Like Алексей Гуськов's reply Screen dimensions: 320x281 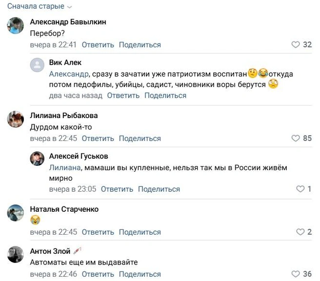point(300,189)
